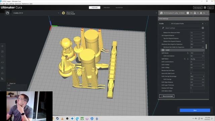Open the Edit menu
The width and height of the screenshot is (215, 121).
coord(4,4)
